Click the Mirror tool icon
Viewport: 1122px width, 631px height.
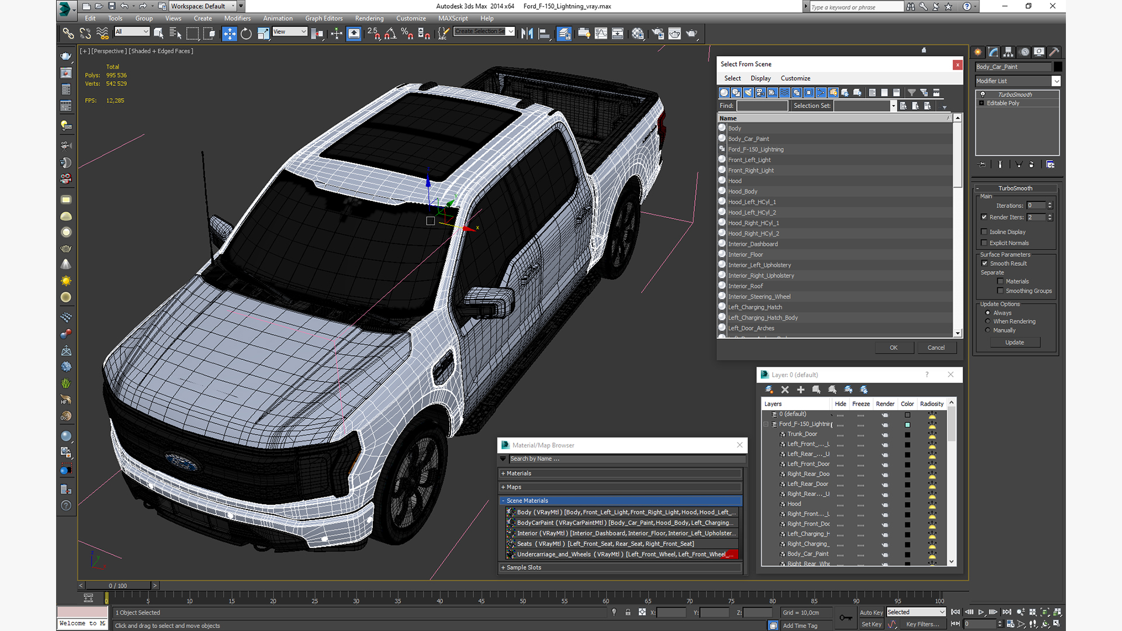click(x=527, y=33)
